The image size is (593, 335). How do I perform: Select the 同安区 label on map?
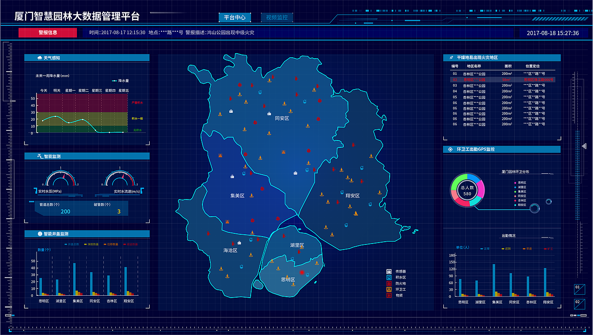(x=282, y=118)
